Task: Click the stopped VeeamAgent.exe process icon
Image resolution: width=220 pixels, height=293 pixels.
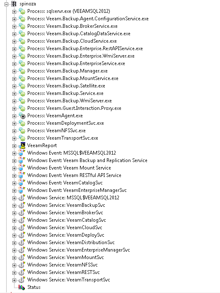Action: coord(22,116)
